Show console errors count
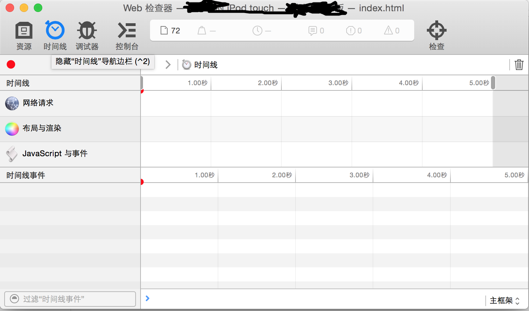 [x=354, y=31]
